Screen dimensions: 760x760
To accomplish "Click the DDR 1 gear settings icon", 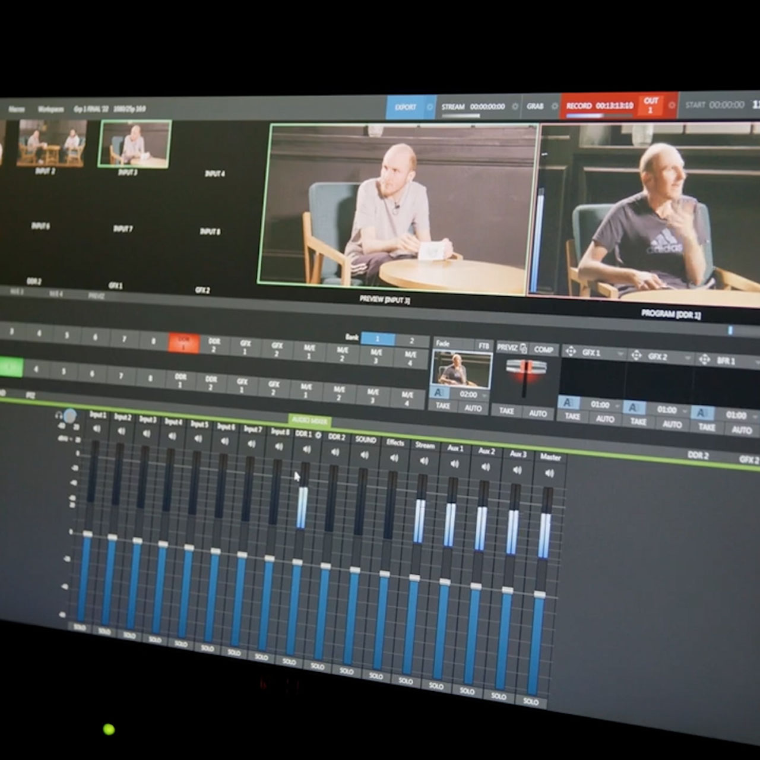I will click(x=318, y=436).
